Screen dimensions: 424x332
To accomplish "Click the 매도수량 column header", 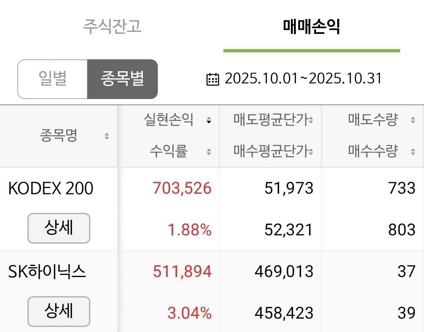I will click(373, 119).
